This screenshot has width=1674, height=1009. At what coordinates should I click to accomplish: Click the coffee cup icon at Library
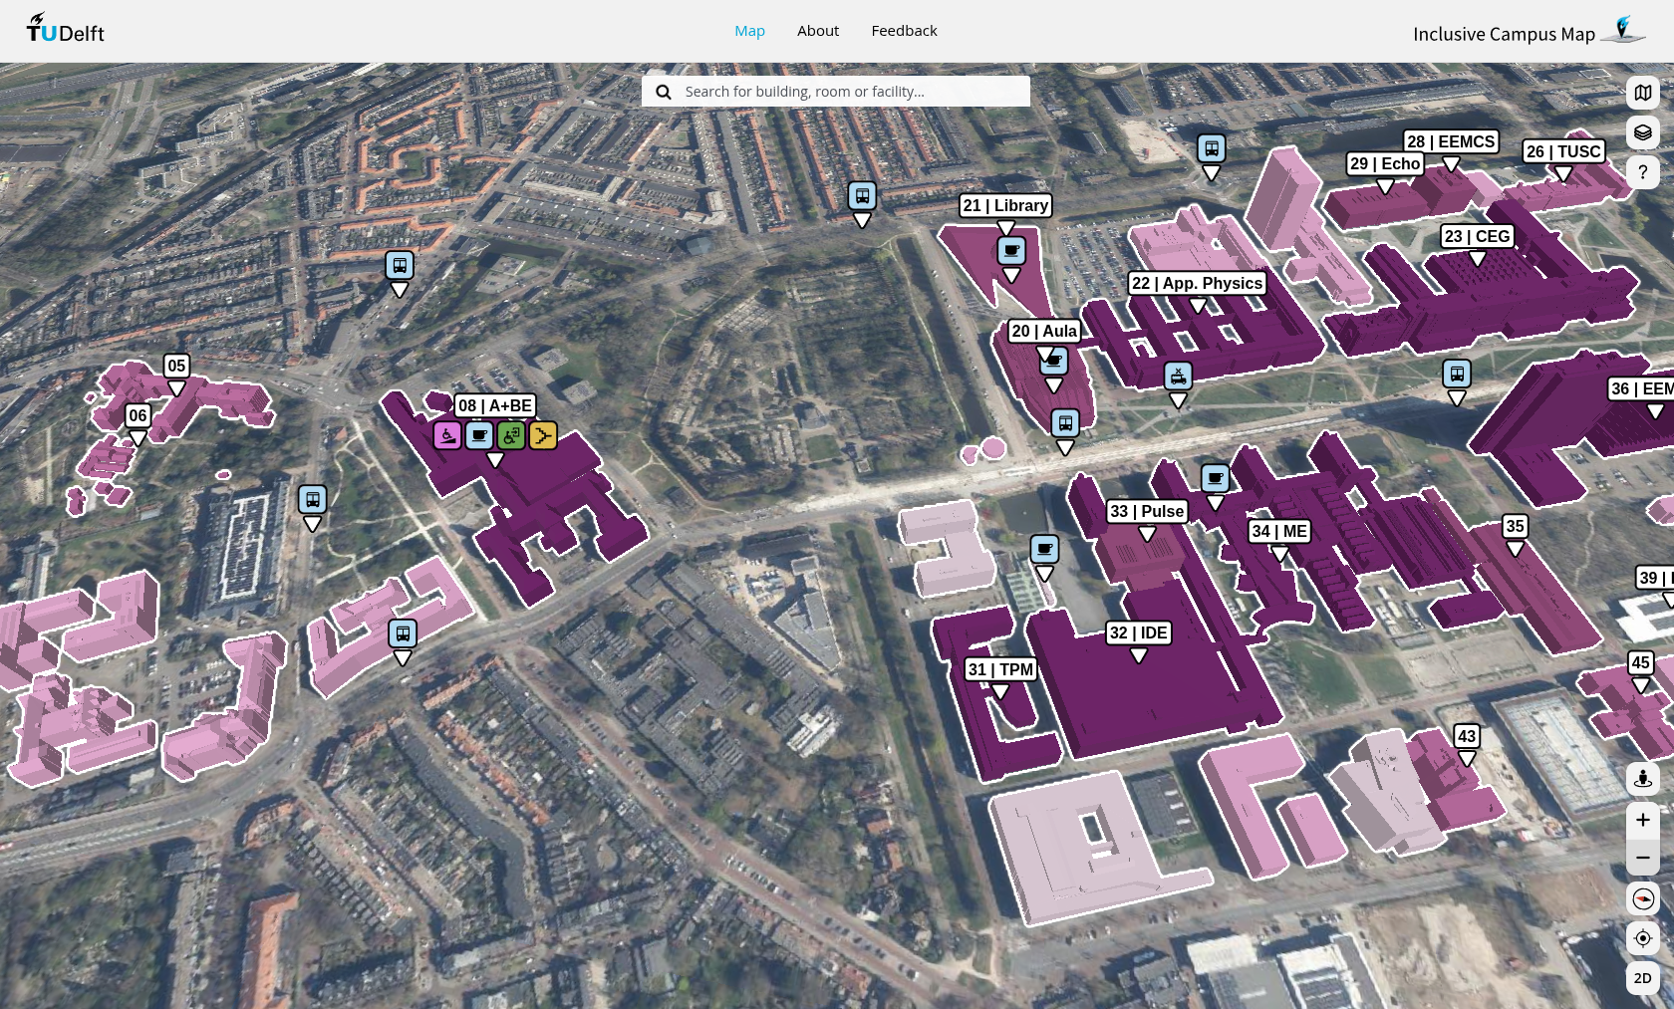(x=1011, y=250)
